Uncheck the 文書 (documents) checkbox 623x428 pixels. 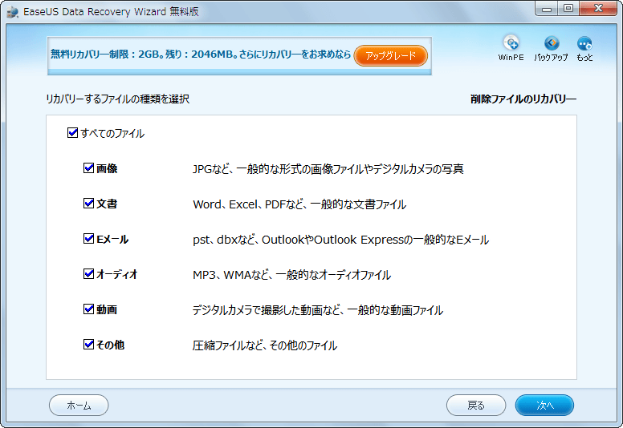point(88,204)
